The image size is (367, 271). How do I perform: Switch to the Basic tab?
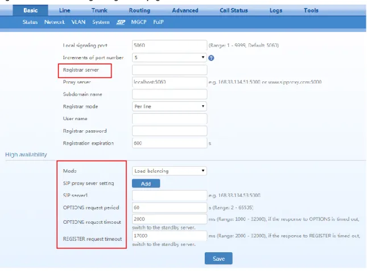(30, 10)
